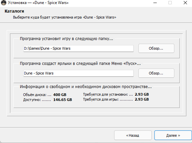192x143 pixels.
Task: Click the greyed-out maximize window button
Action: [x=170, y=3]
